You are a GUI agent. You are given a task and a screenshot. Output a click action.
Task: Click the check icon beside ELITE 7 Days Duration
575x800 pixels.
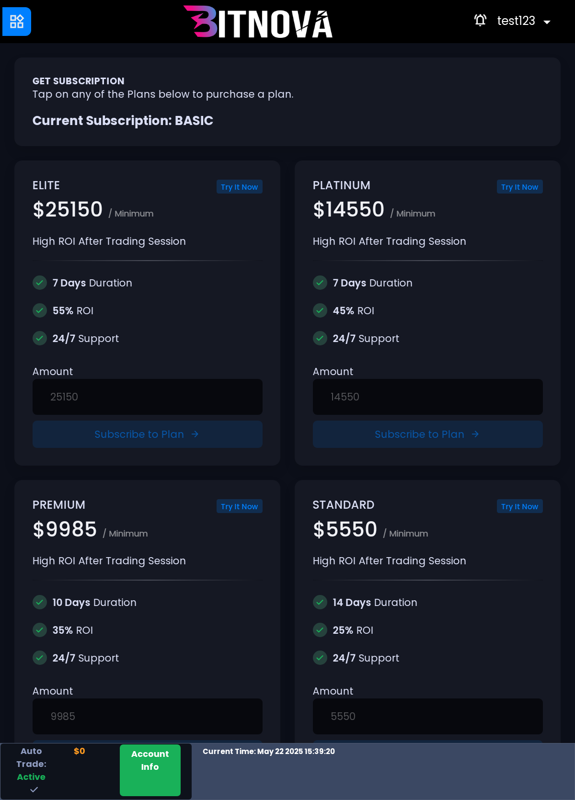40,283
